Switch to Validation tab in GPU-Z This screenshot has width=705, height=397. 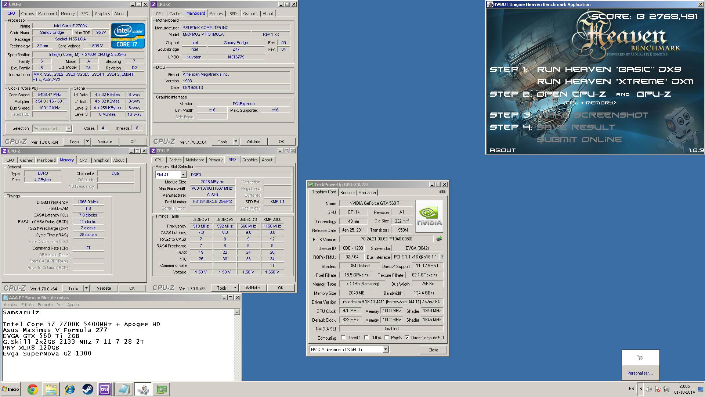(x=367, y=192)
